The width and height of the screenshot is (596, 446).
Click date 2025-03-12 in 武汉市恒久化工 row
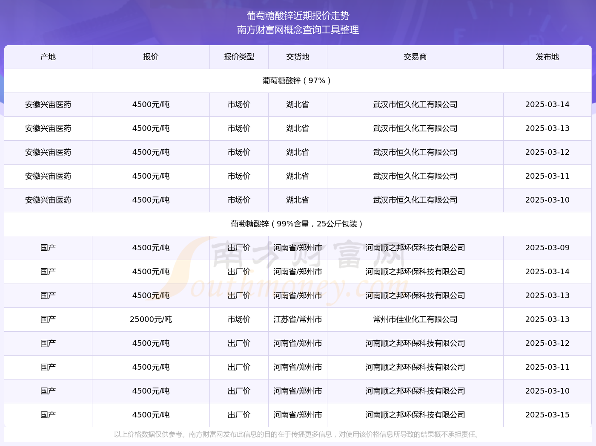point(547,152)
